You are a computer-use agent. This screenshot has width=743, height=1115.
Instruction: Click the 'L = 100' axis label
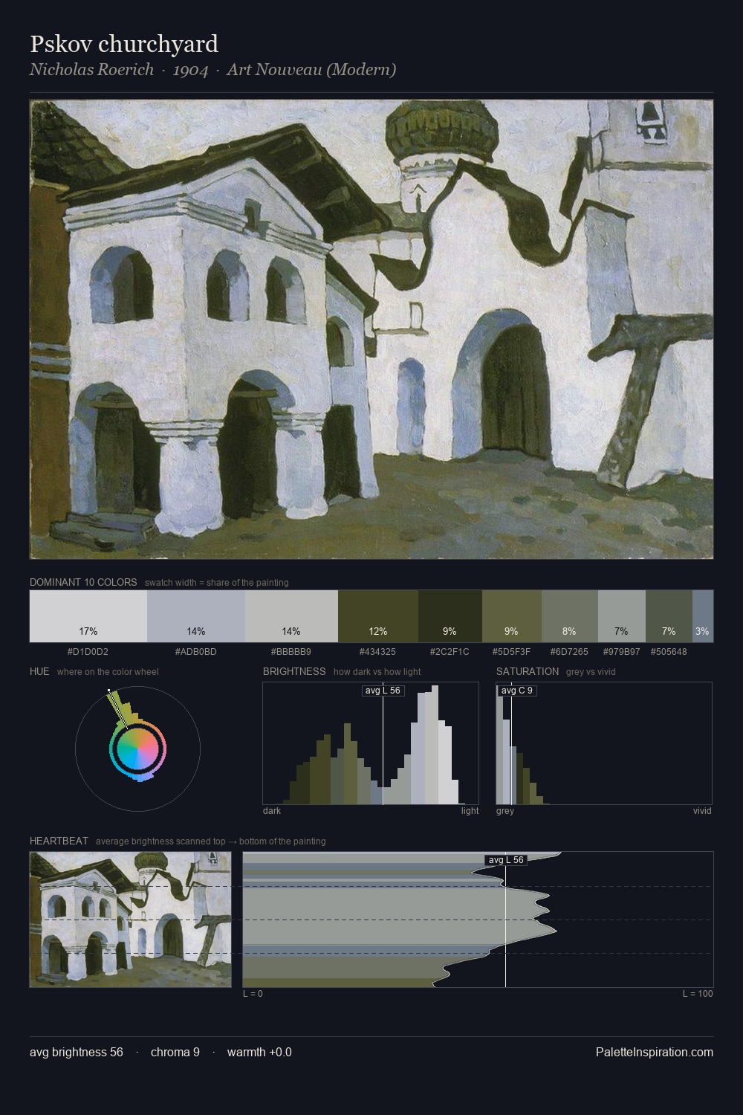[x=698, y=994]
